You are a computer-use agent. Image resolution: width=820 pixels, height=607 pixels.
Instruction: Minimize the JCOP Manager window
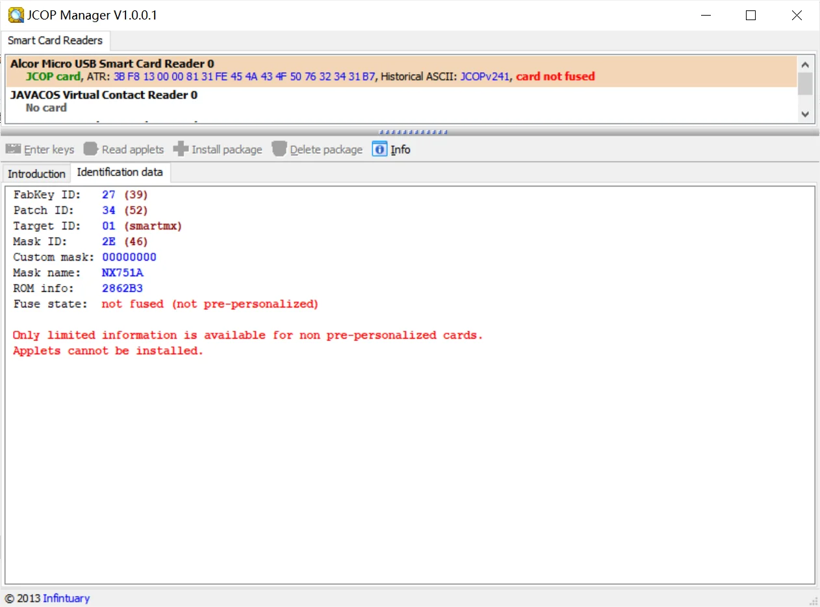[705, 16]
